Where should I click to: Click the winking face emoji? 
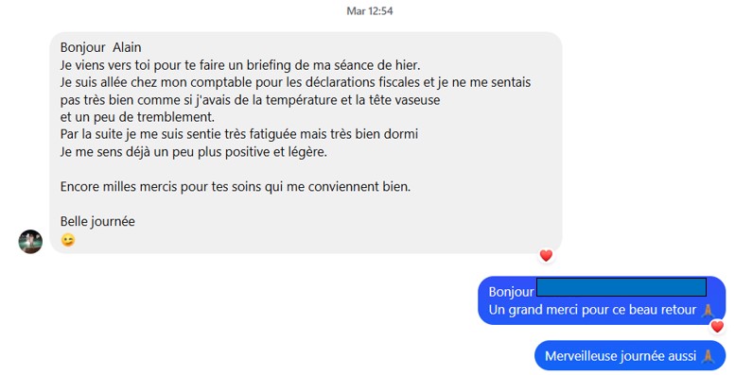(68, 240)
